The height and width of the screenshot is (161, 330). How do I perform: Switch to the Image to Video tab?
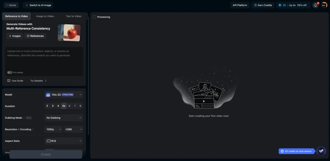45,16
